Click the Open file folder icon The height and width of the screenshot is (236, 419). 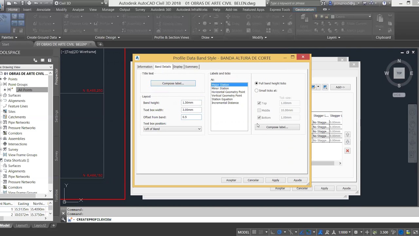click(16, 3)
